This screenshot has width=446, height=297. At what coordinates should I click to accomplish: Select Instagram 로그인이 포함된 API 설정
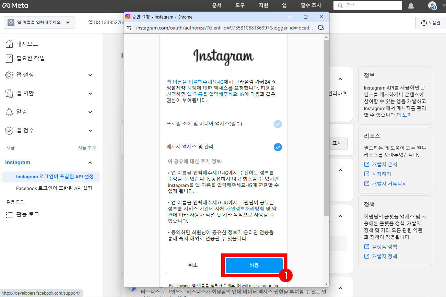point(51,177)
